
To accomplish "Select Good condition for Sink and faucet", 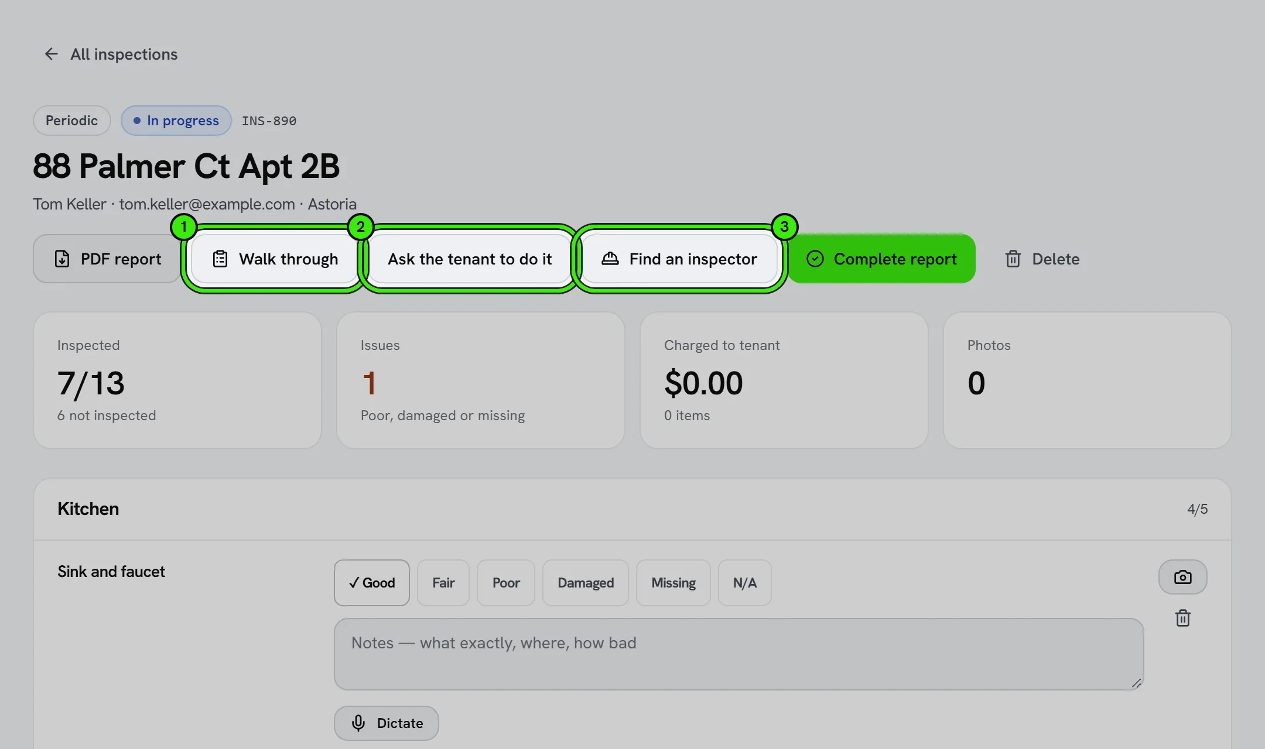I will pyautogui.click(x=372, y=583).
